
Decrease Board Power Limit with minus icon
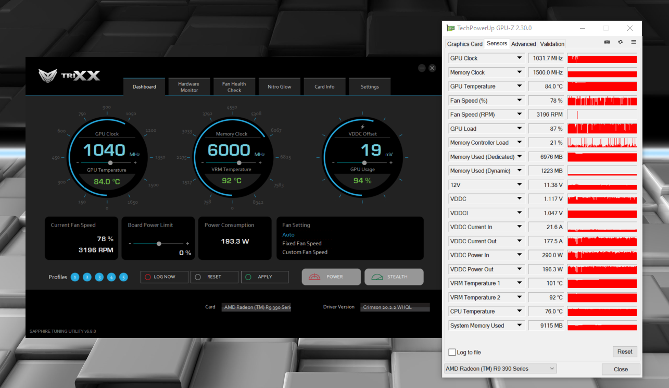pos(130,244)
